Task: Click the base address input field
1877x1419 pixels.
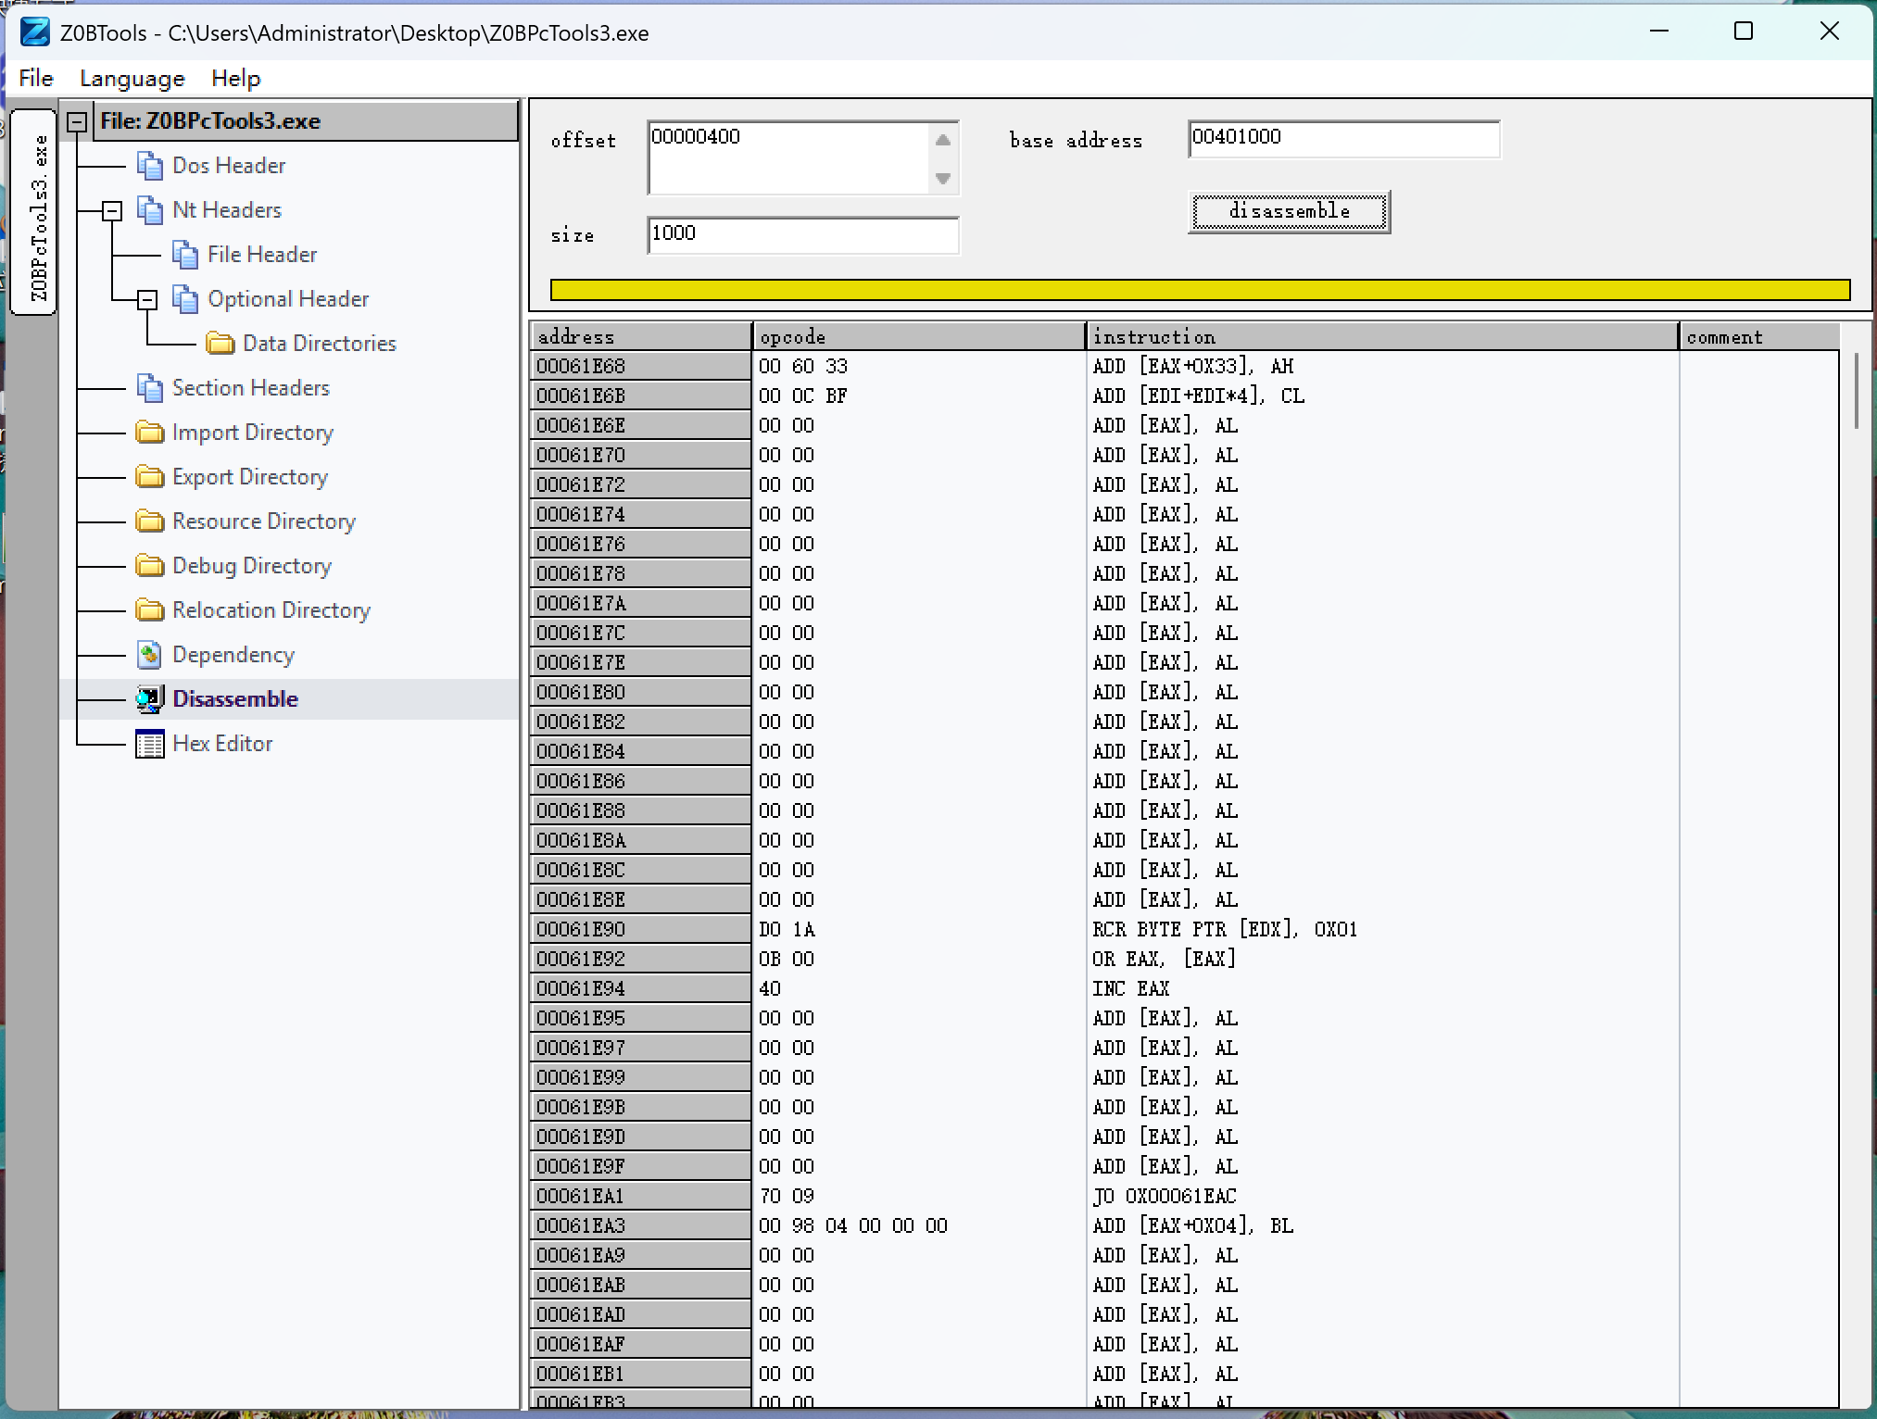Action: pyautogui.click(x=1344, y=139)
